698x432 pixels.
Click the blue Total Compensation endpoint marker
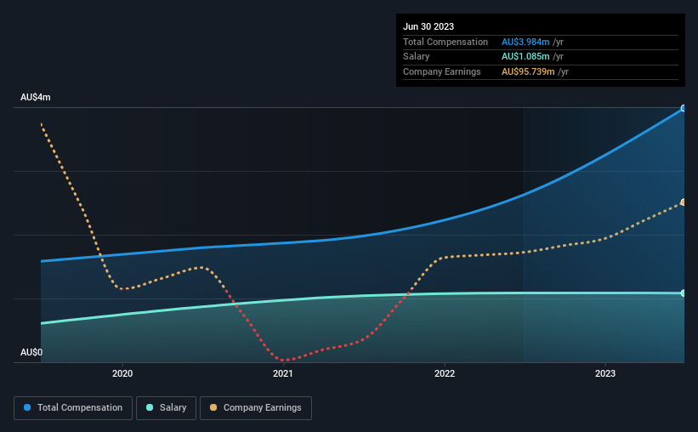point(684,108)
